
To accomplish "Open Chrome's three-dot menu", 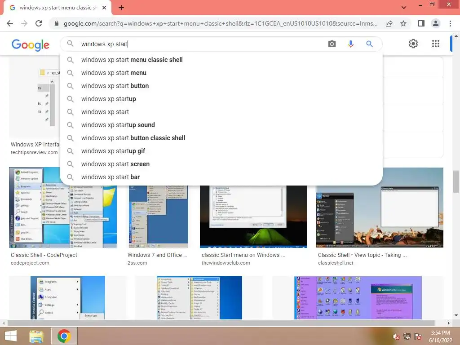I will coord(450,23).
